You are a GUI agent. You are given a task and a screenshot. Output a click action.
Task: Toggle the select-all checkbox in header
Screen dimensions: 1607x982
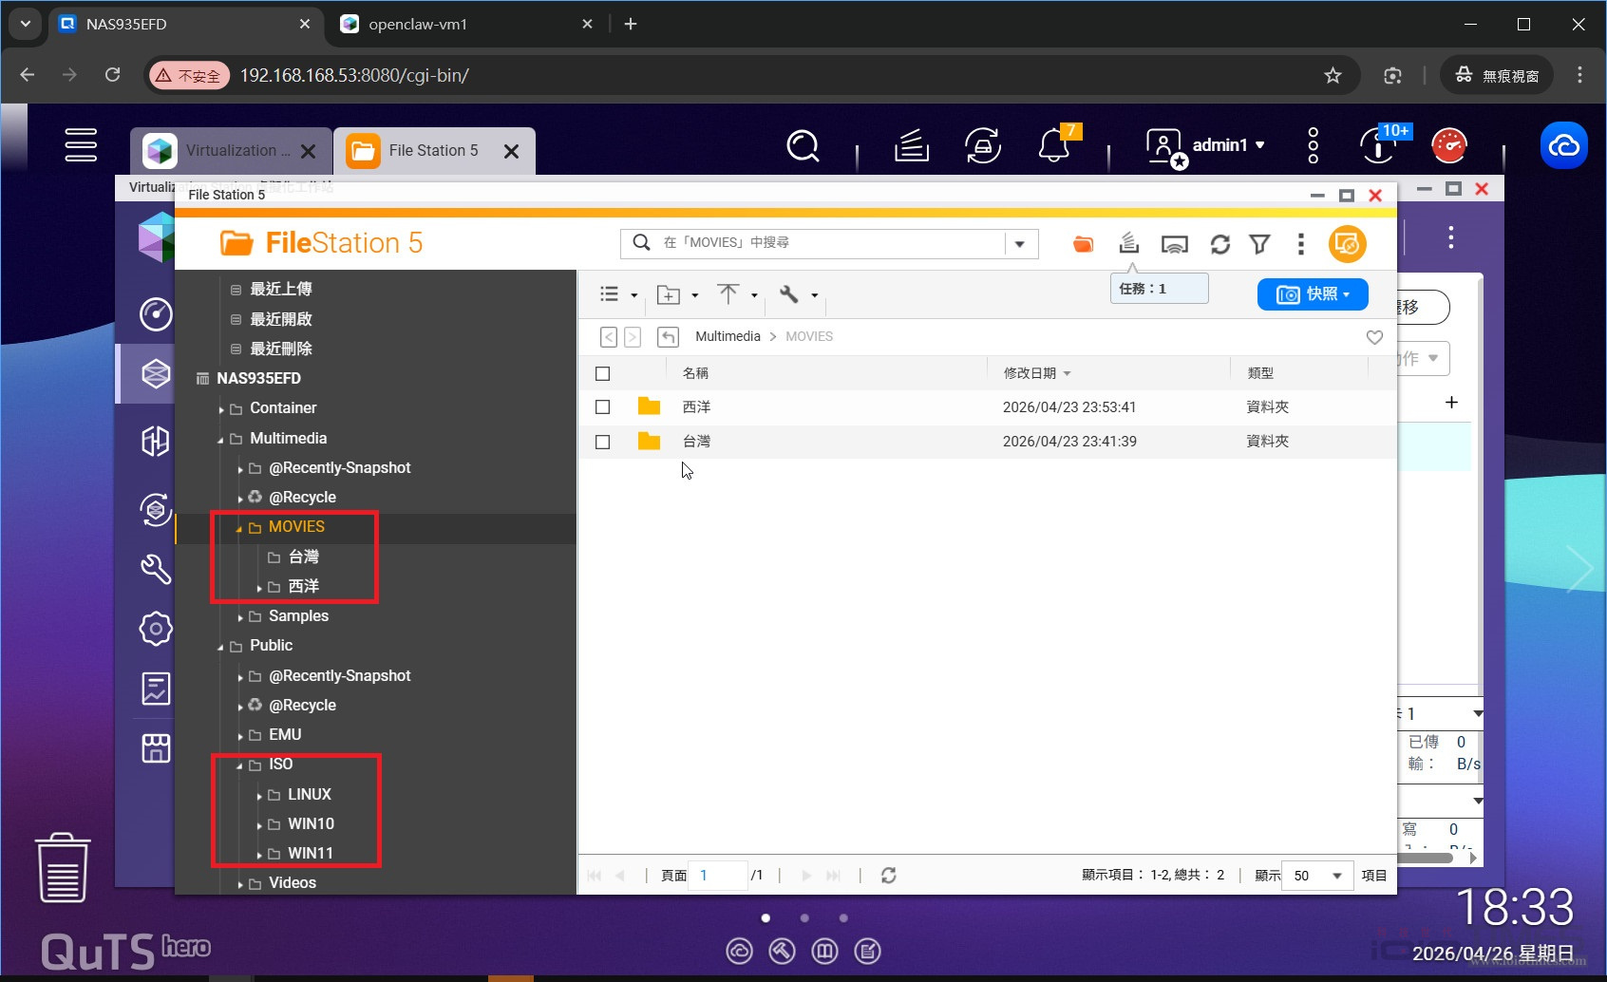click(602, 373)
